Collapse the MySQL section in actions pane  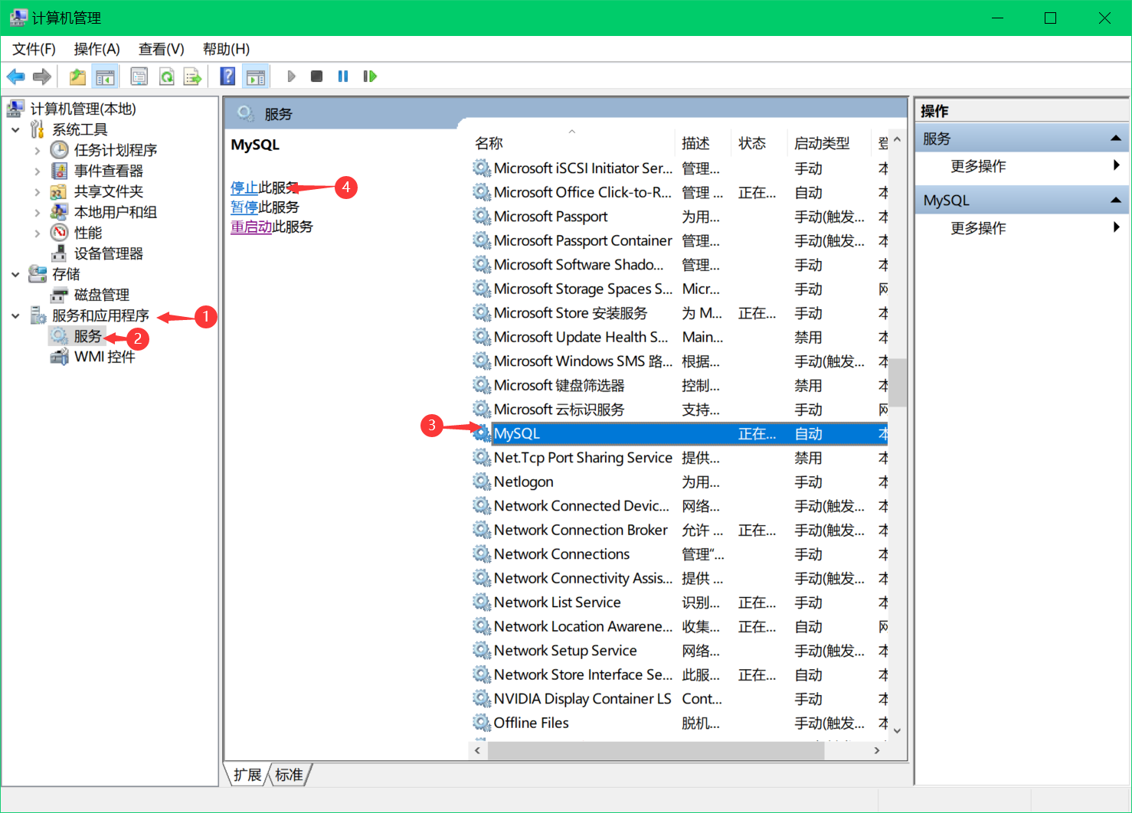(x=1116, y=201)
